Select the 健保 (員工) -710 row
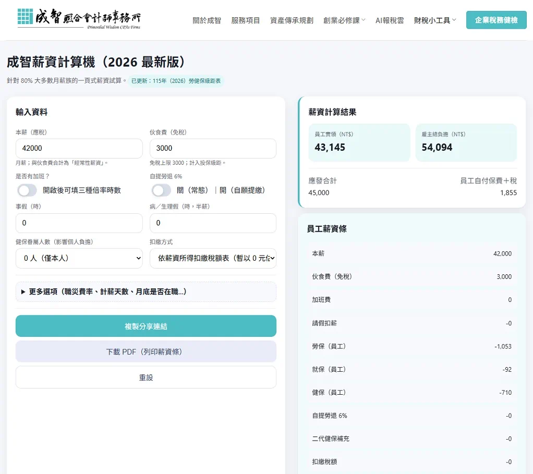Screen dimensions: 533x474 (x=411, y=393)
